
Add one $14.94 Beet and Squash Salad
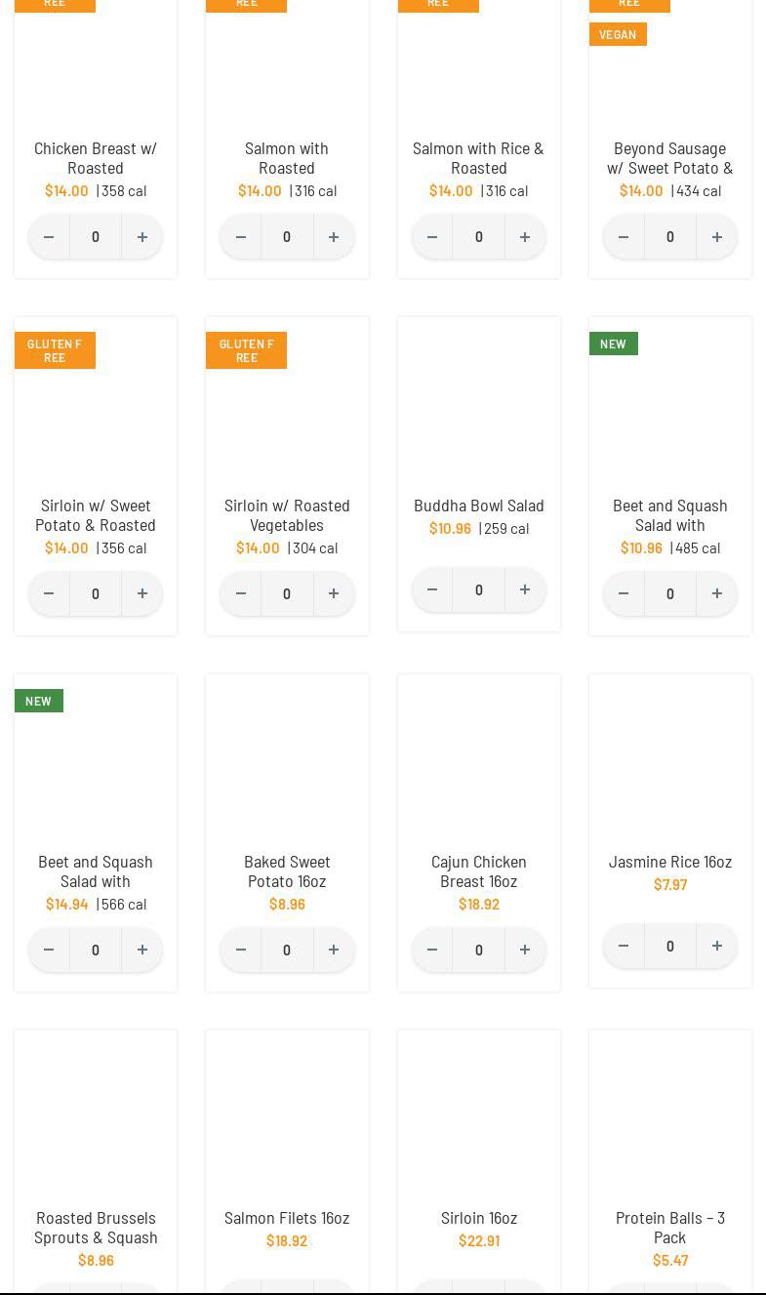(x=141, y=950)
